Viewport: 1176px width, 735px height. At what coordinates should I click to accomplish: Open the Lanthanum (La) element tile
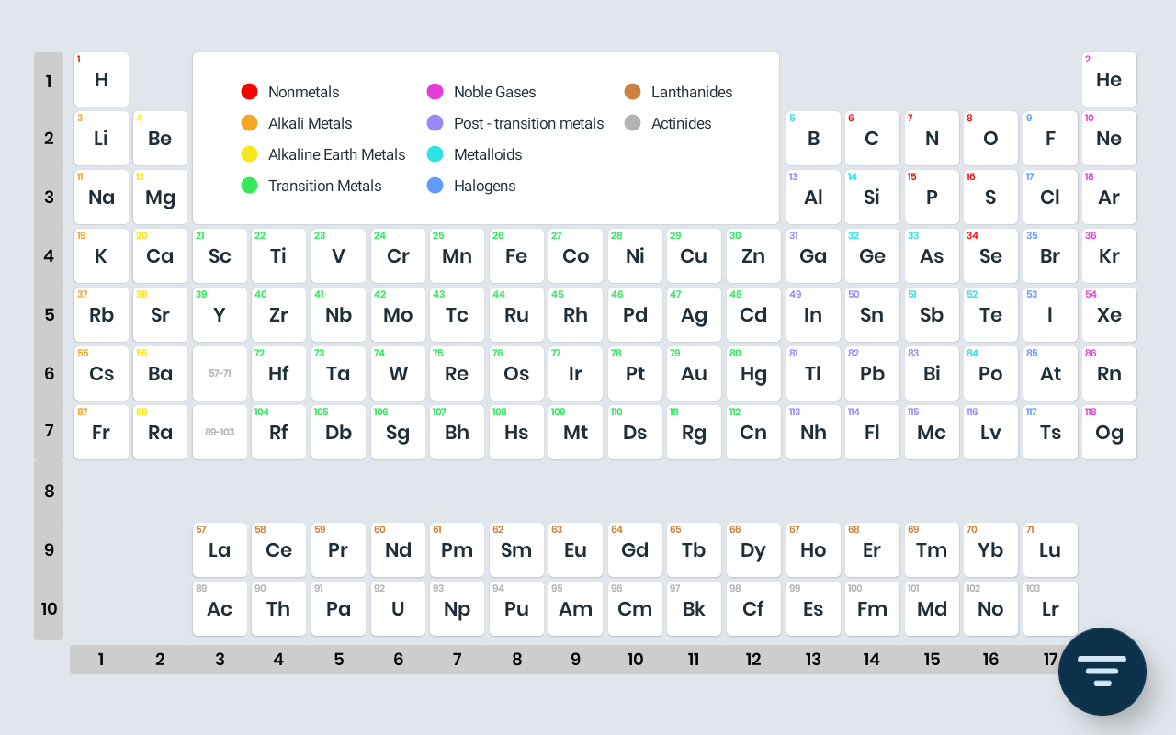click(220, 550)
